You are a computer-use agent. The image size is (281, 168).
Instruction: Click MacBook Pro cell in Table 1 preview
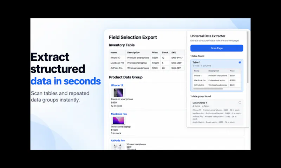200,80
